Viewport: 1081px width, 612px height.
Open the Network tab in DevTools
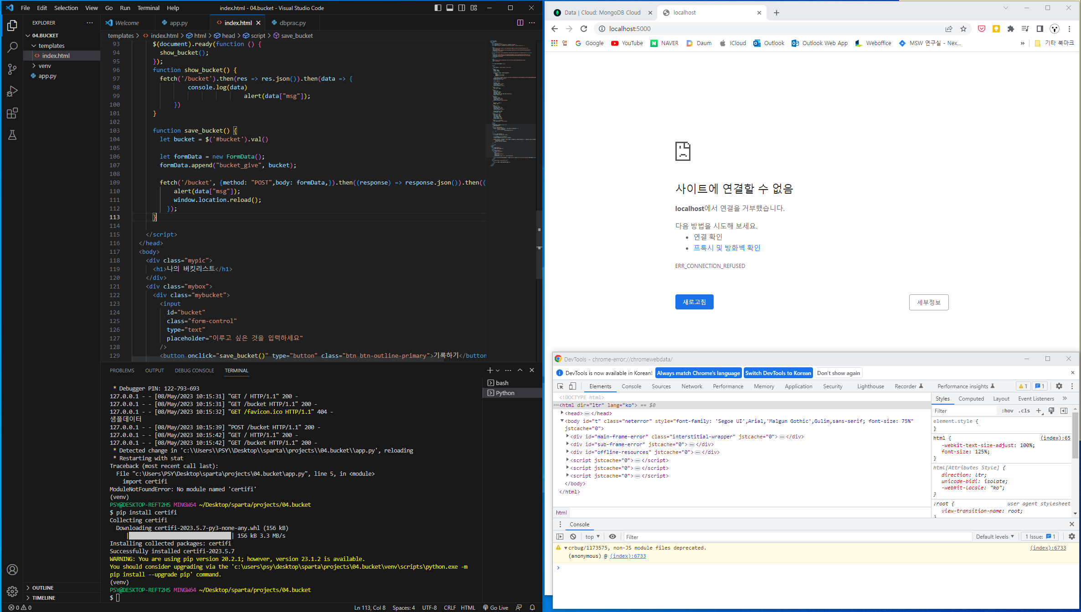tap(691, 386)
